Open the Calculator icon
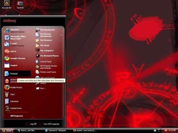This screenshot has height=133, width=178. (x=7, y=101)
